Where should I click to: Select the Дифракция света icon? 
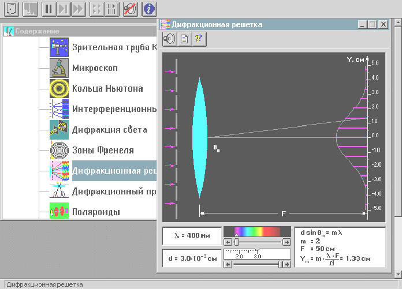pyautogui.click(x=59, y=130)
